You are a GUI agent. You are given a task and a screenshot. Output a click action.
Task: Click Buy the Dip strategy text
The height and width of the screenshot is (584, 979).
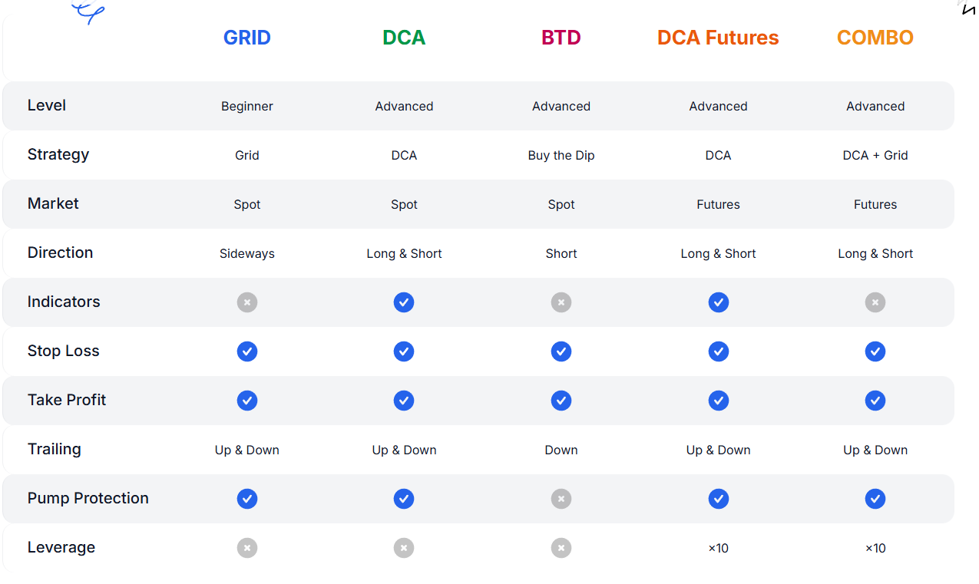click(x=561, y=155)
